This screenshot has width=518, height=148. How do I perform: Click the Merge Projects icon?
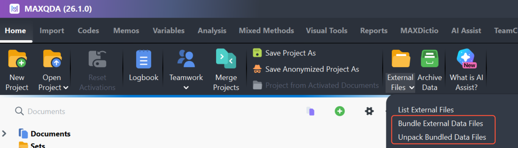click(x=226, y=59)
